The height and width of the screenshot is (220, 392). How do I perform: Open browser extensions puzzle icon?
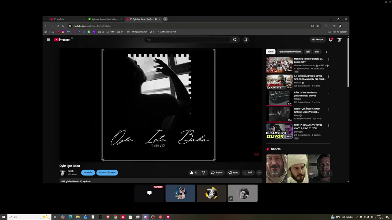coord(326,26)
